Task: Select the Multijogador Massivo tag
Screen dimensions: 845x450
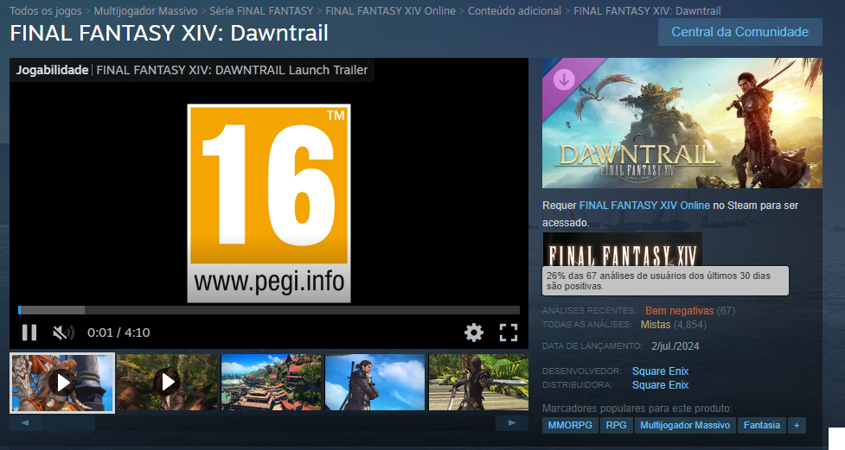Action: point(684,425)
